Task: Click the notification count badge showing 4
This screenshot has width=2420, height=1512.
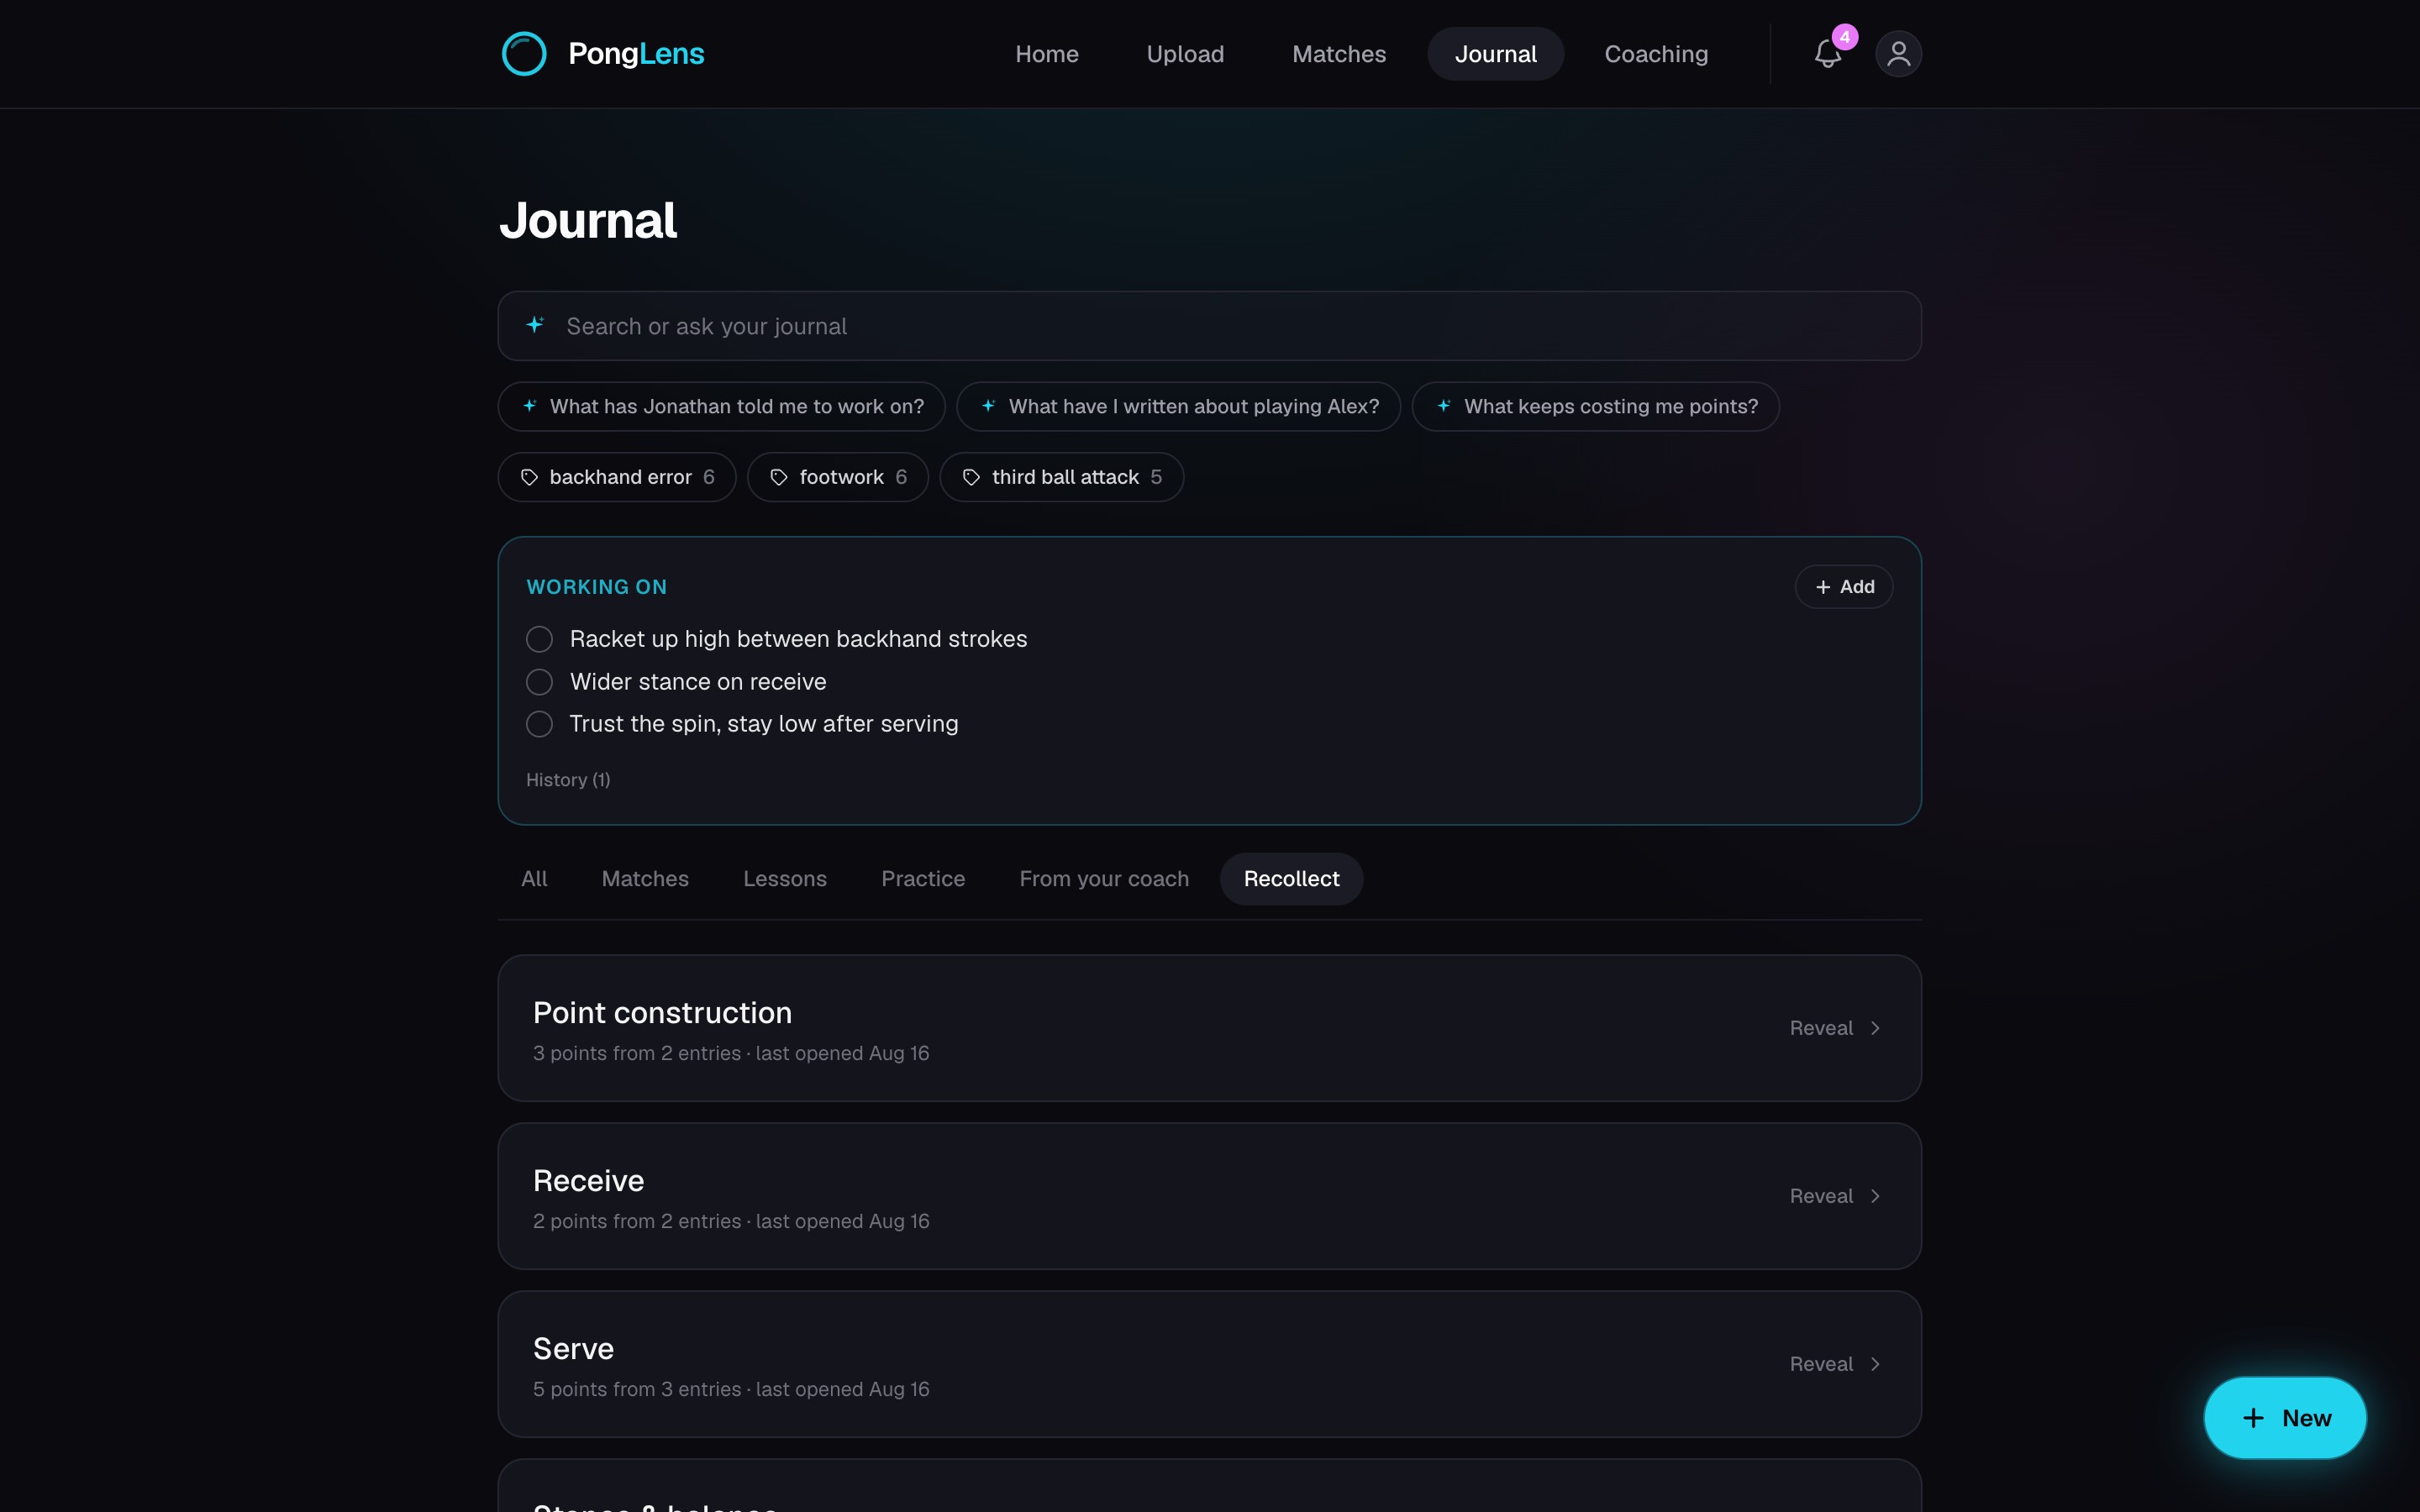Action: [x=1845, y=37]
